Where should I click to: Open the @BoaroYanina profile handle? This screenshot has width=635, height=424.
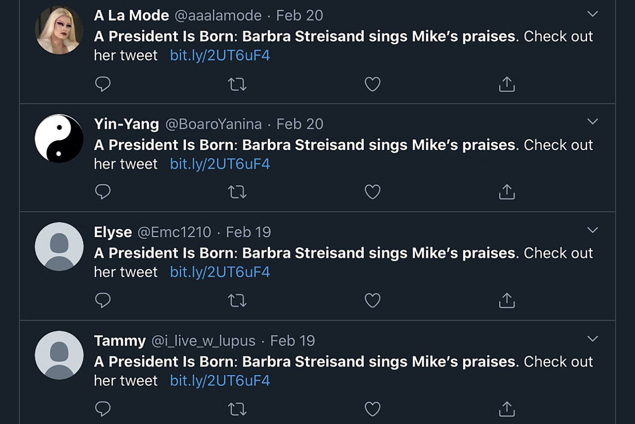(x=213, y=124)
